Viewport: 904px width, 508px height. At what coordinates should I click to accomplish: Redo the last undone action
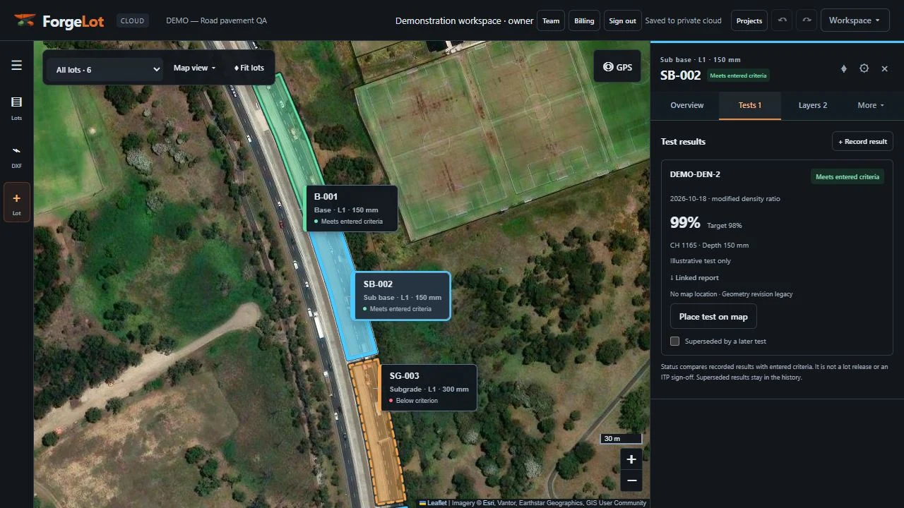click(807, 20)
